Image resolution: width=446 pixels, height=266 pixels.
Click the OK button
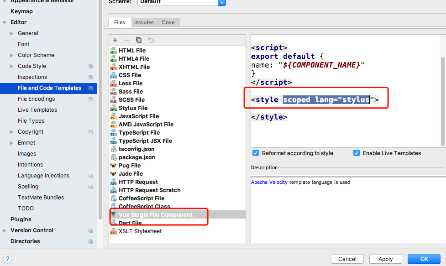point(424,259)
